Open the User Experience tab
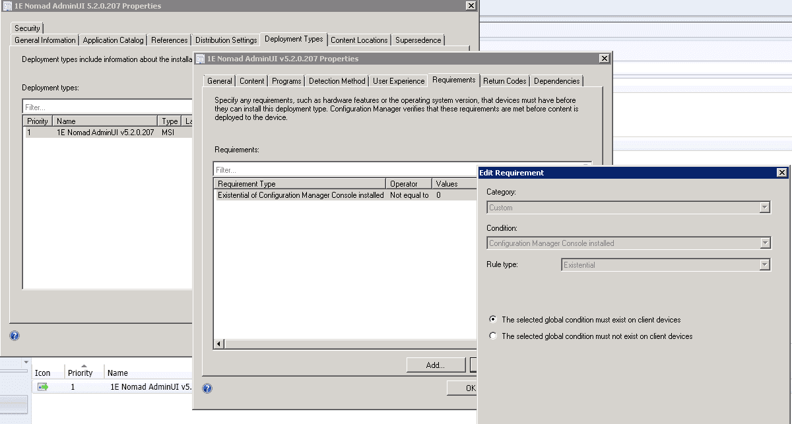The height and width of the screenshot is (424, 792). 399,81
